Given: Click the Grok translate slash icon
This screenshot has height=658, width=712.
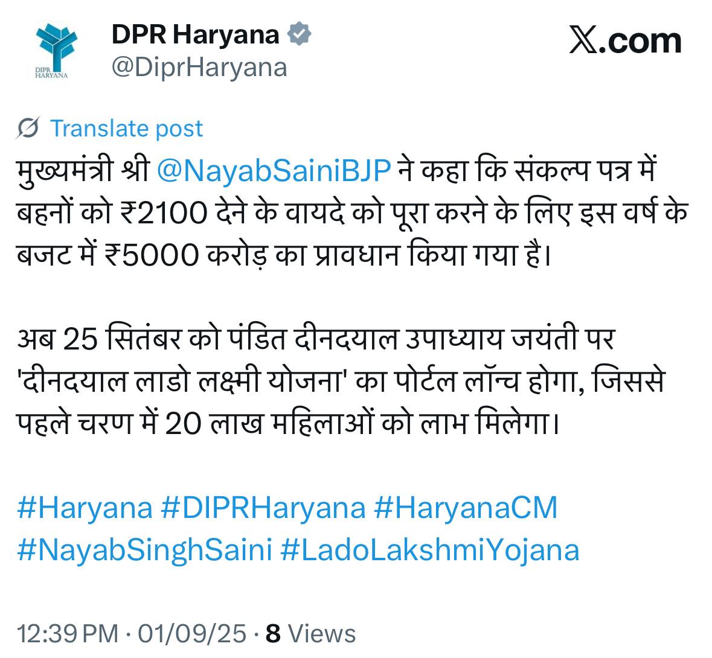Looking at the screenshot, I should [28, 128].
